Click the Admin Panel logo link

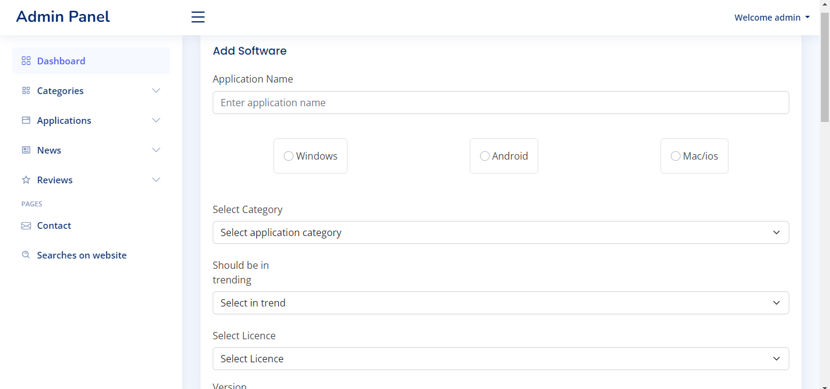[x=63, y=17]
